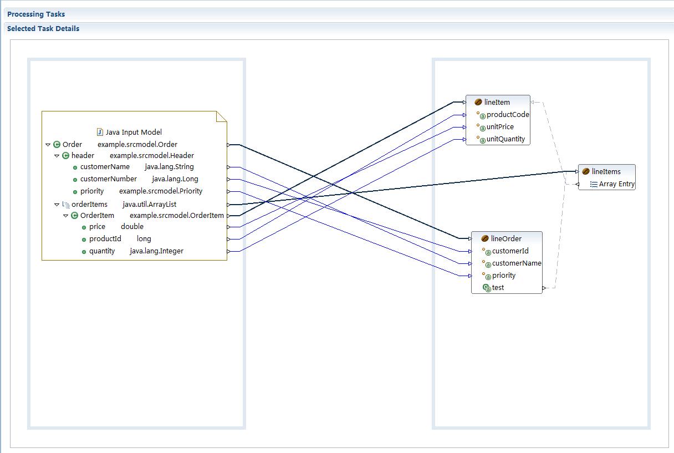Viewport: 674px width, 453px height.
Task: Click the customerId property icon
Action: coord(487,252)
